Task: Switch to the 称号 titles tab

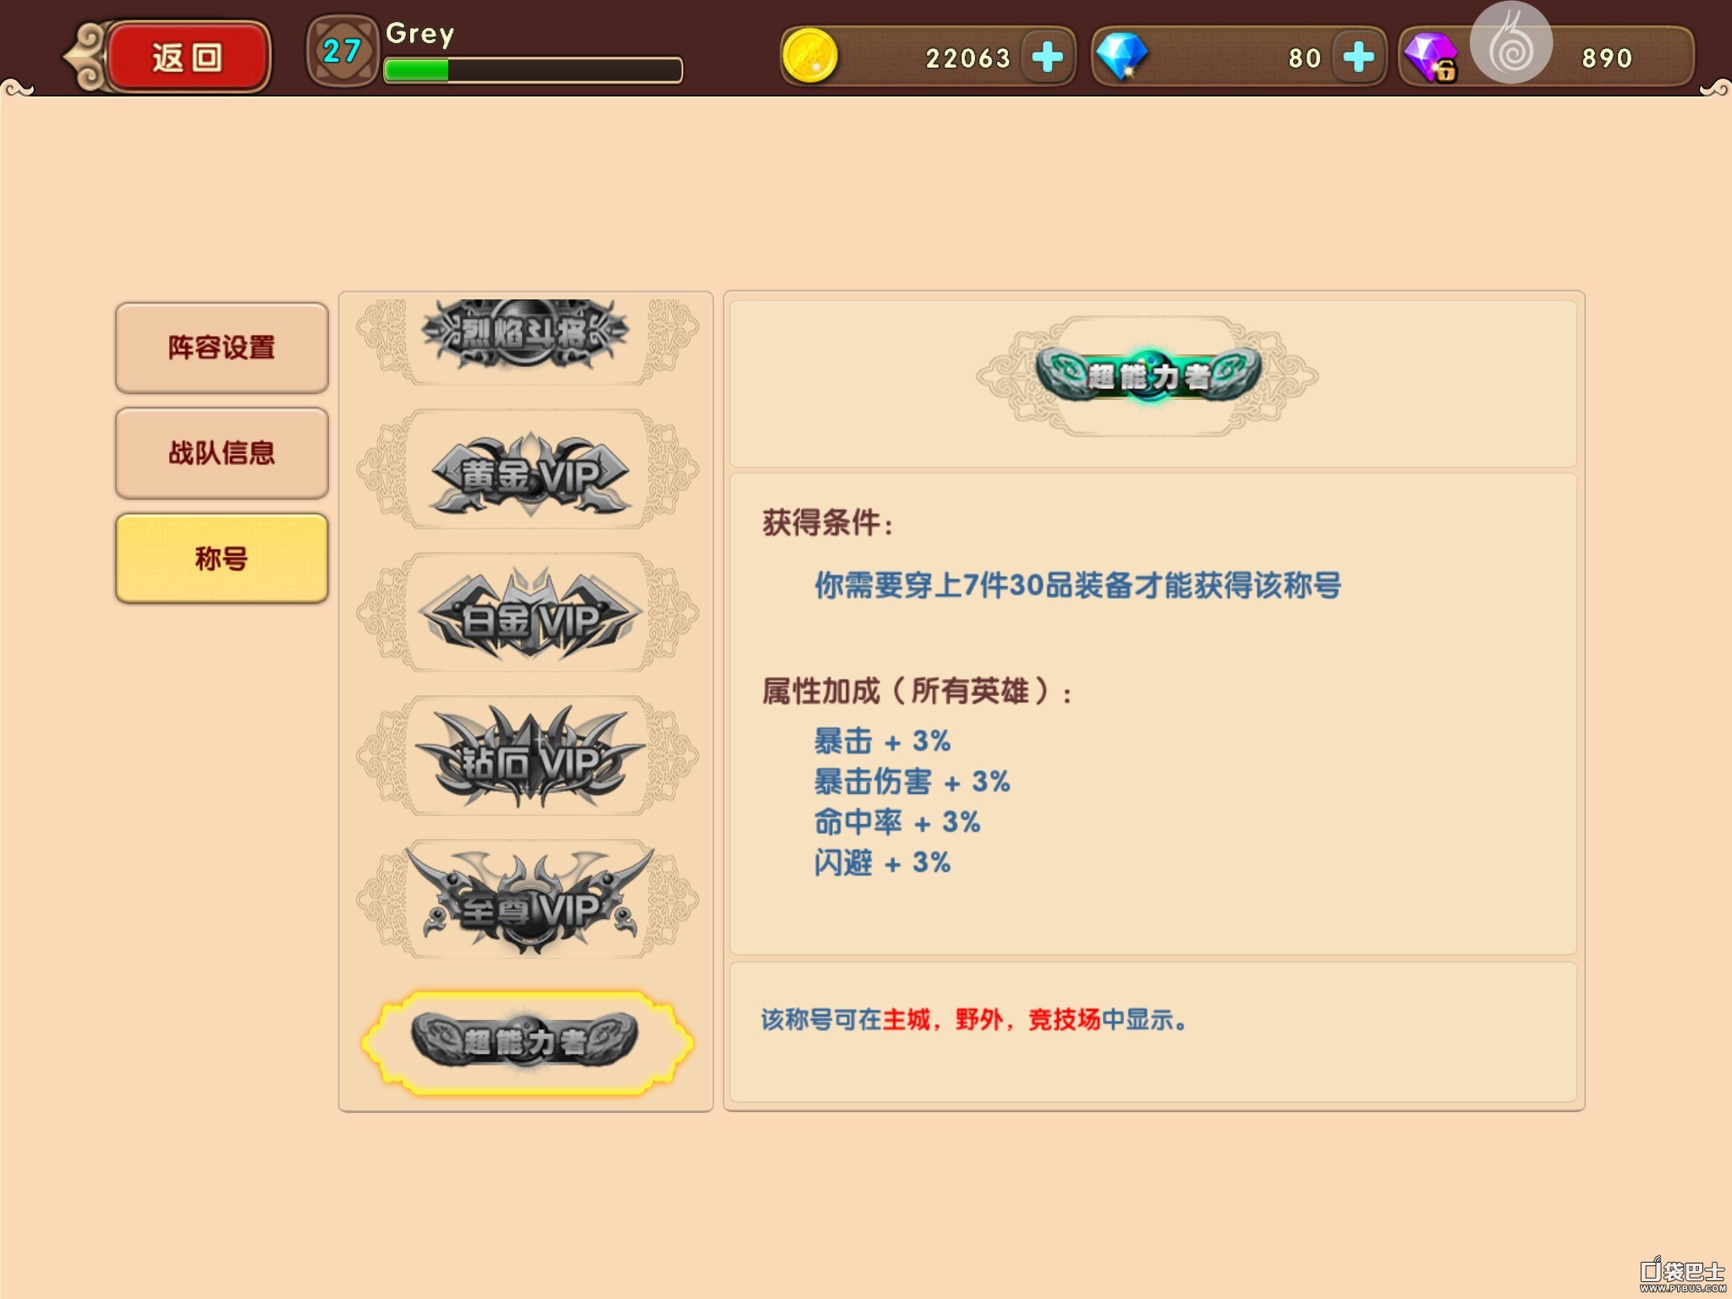Action: click(222, 558)
